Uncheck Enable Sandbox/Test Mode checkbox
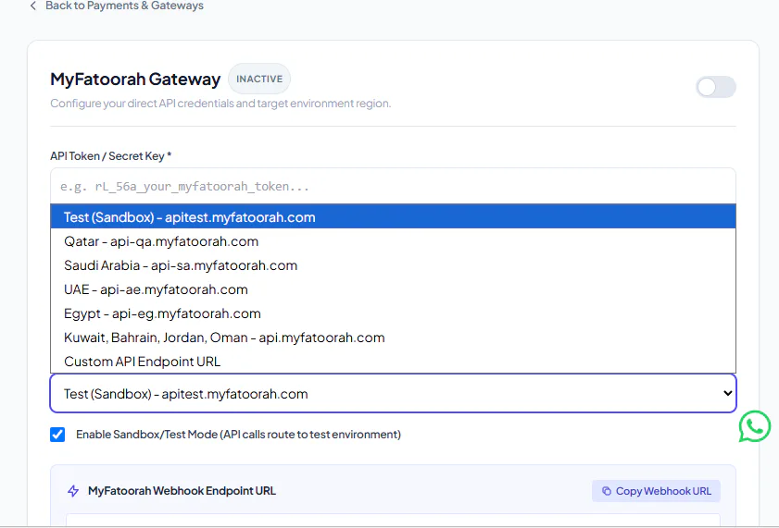Viewport: 779px width, 528px height. tap(57, 435)
